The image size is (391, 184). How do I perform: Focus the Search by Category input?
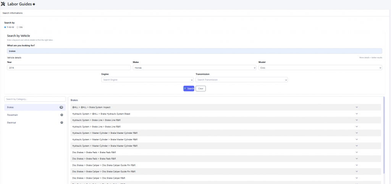[x=35, y=99]
